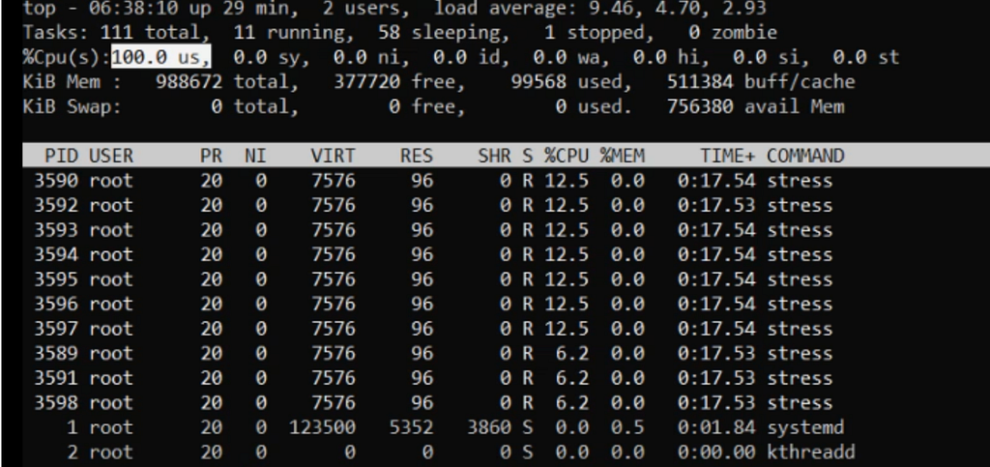Click the %MEM column header

[623, 156]
